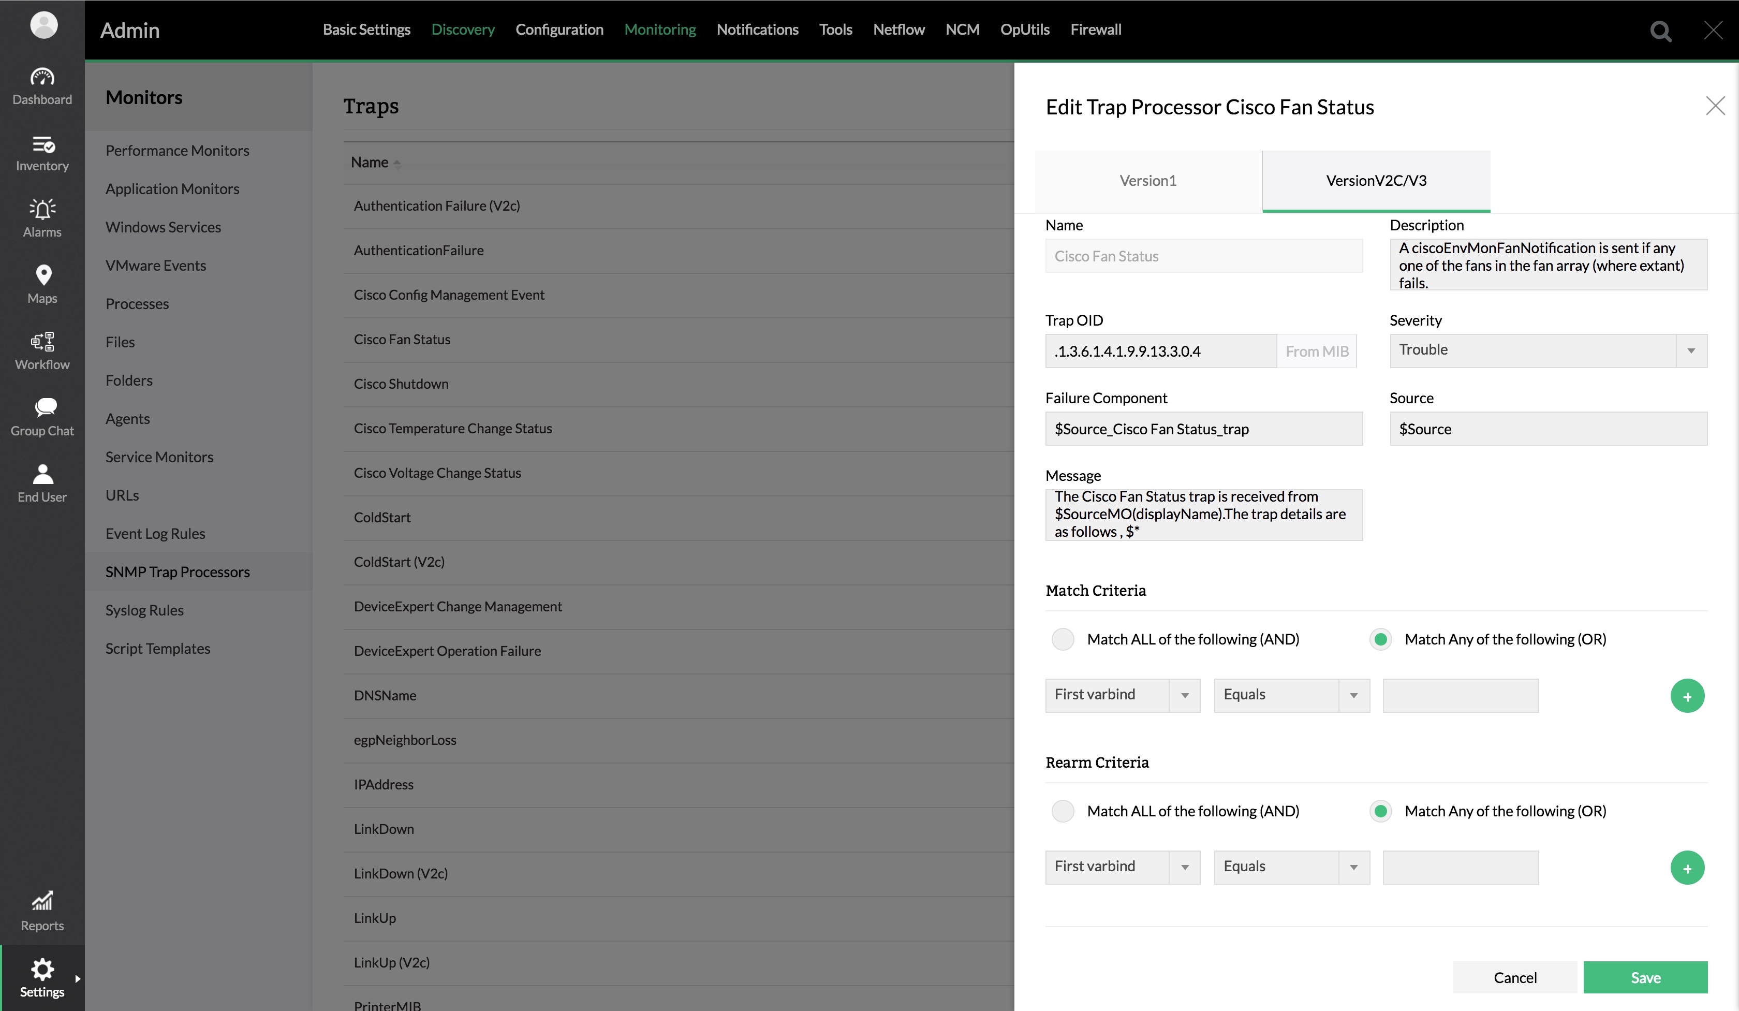Click the Failure Component input field
The height and width of the screenshot is (1011, 1739).
pos(1203,429)
